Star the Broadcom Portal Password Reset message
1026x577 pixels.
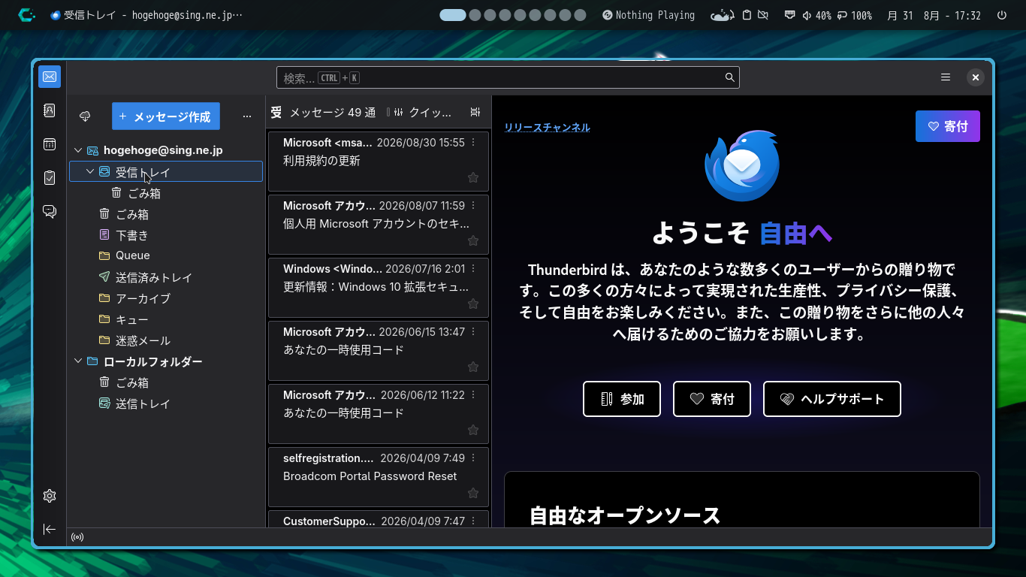coord(473,493)
